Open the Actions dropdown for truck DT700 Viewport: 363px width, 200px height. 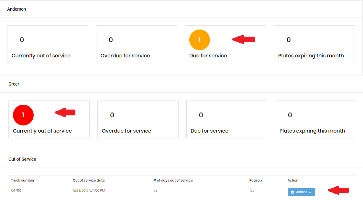click(x=301, y=192)
